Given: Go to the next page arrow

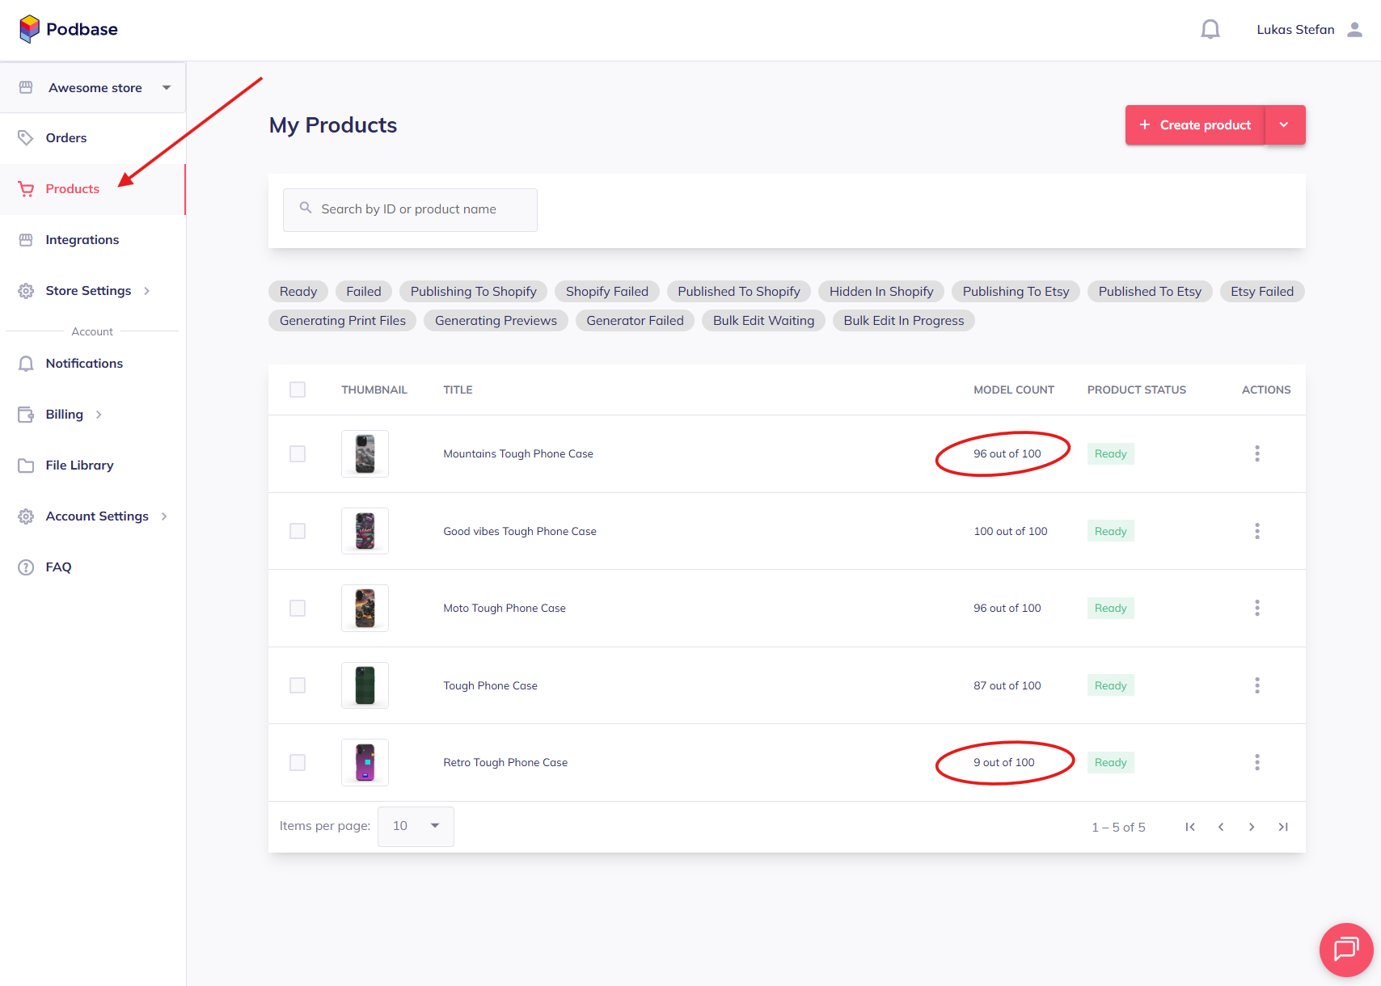Looking at the screenshot, I should (1252, 827).
